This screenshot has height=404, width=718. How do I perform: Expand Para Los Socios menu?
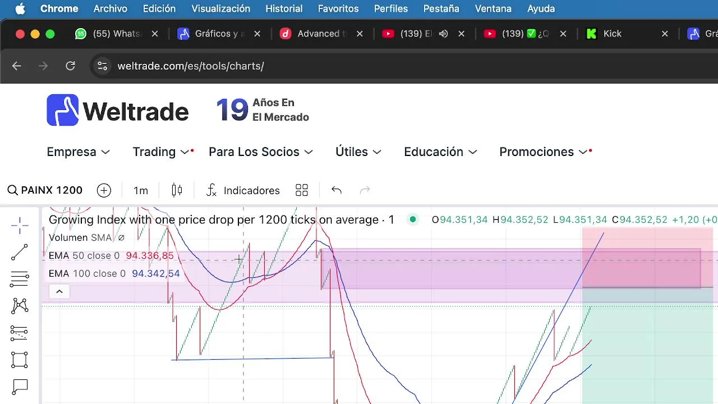260,152
